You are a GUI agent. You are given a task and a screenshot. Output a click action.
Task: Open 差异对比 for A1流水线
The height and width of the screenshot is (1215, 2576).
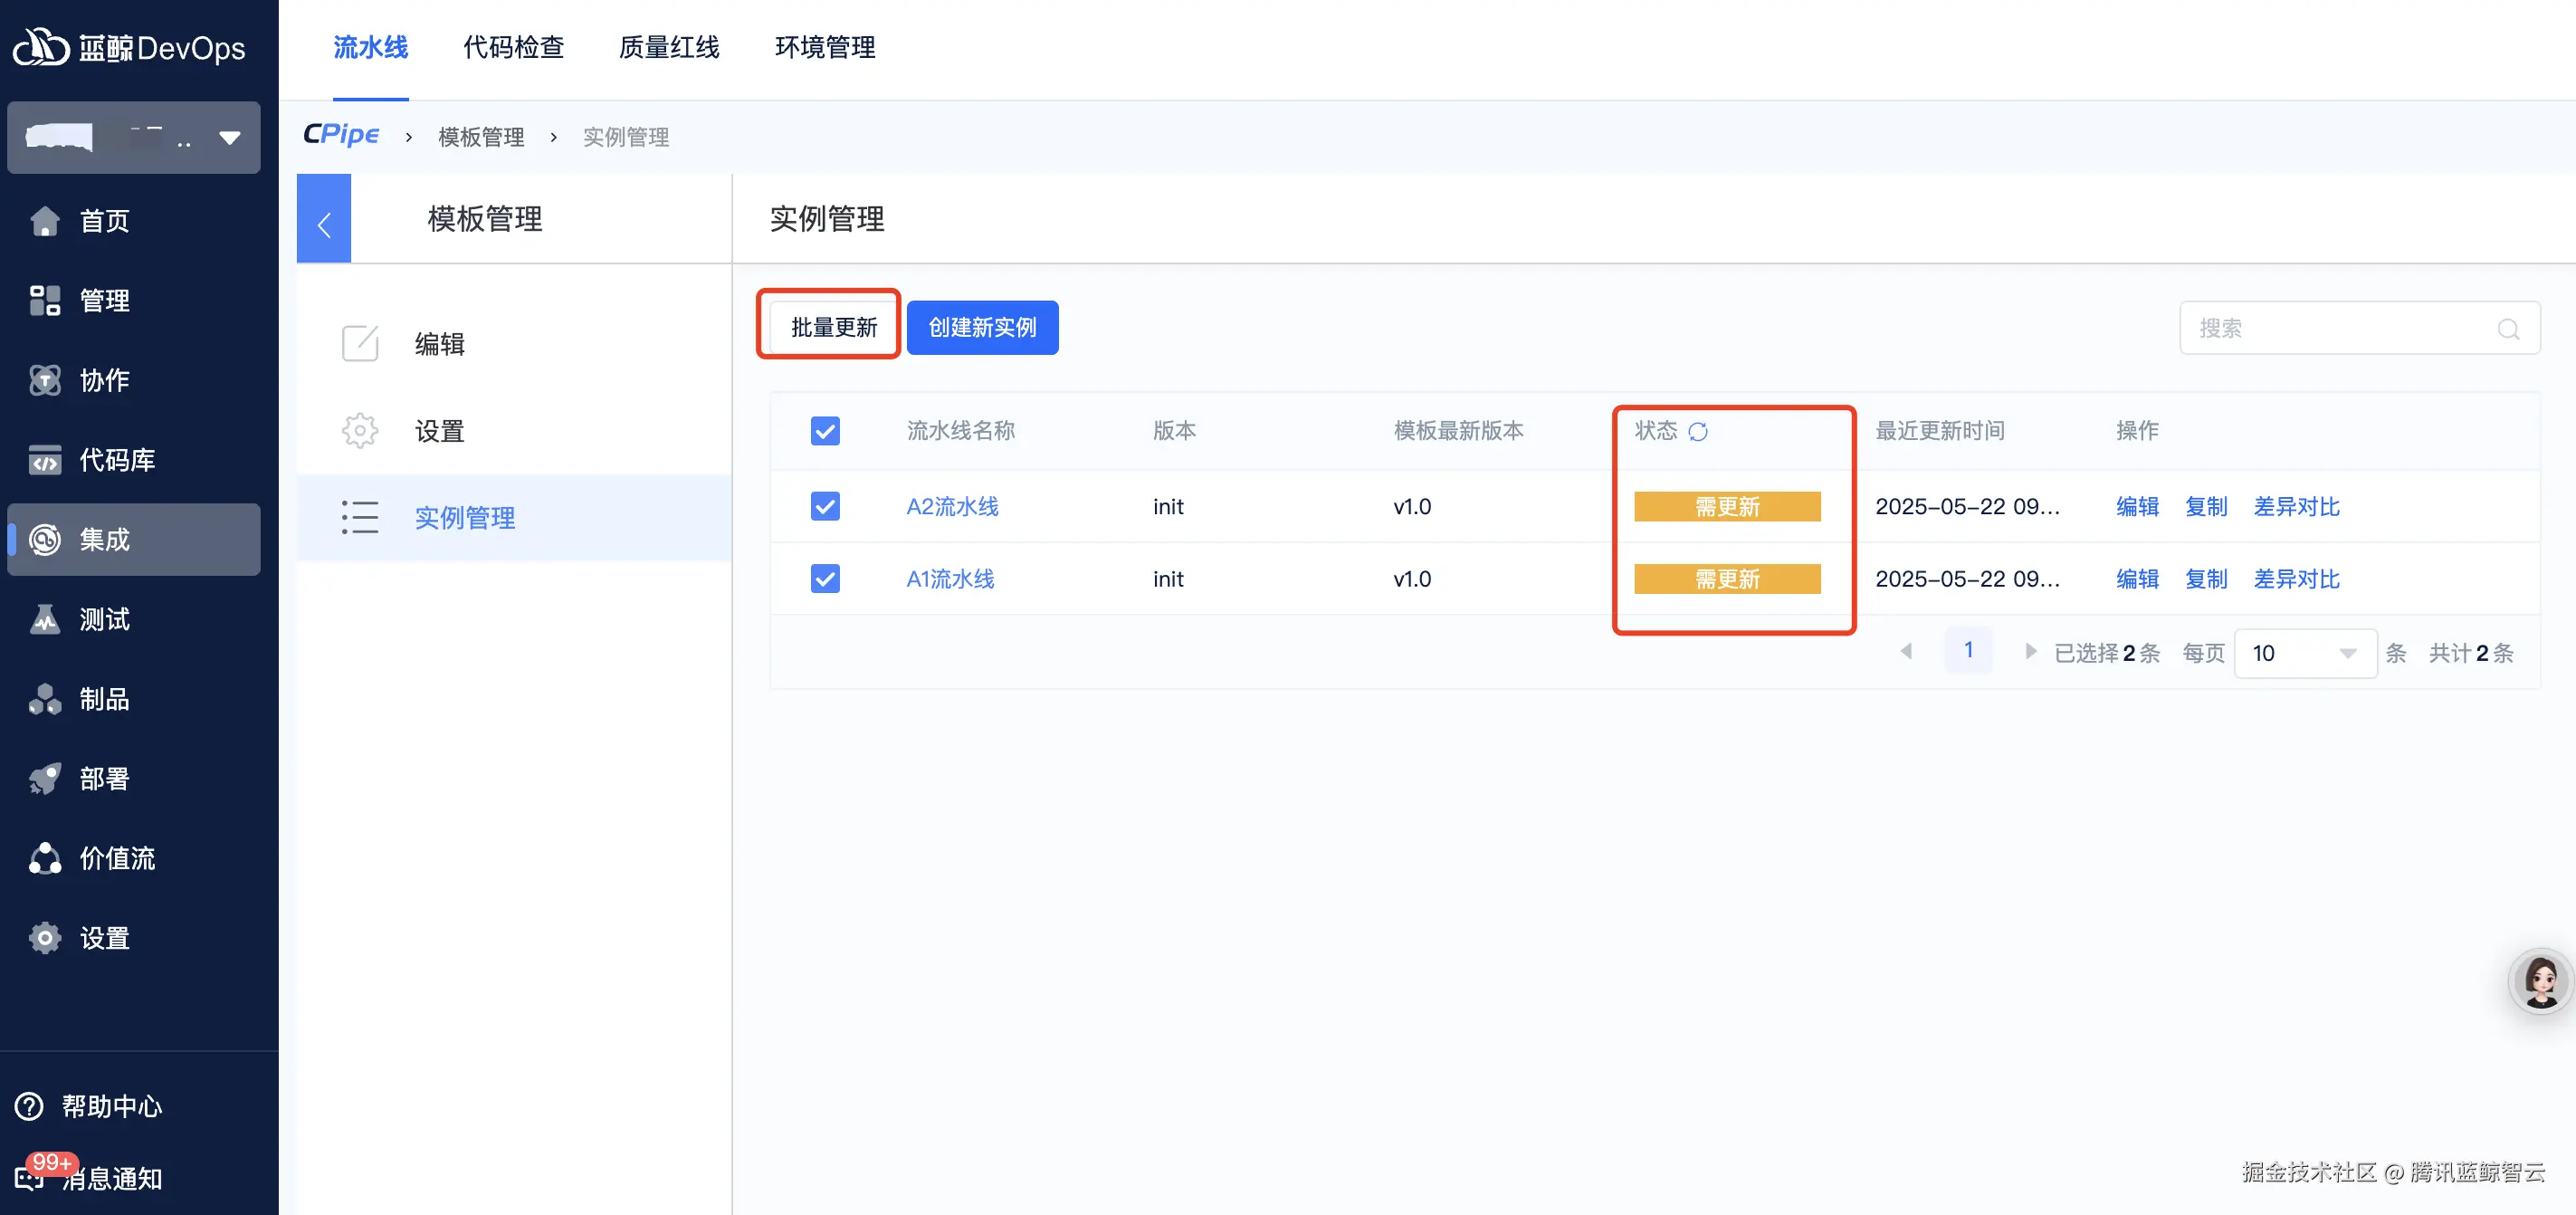click(2297, 578)
